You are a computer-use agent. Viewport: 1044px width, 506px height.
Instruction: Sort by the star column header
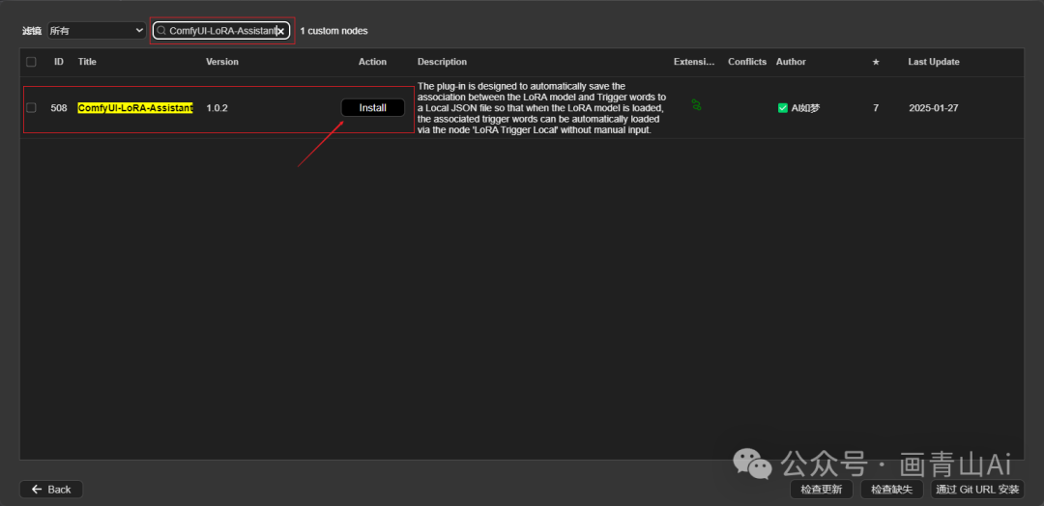point(876,62)
